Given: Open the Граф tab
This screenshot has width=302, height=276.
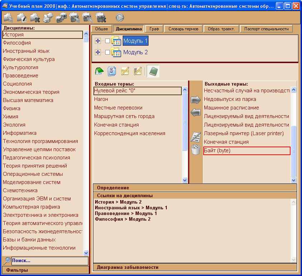Looking at the screenshot, I should click(x=154, y=29).
